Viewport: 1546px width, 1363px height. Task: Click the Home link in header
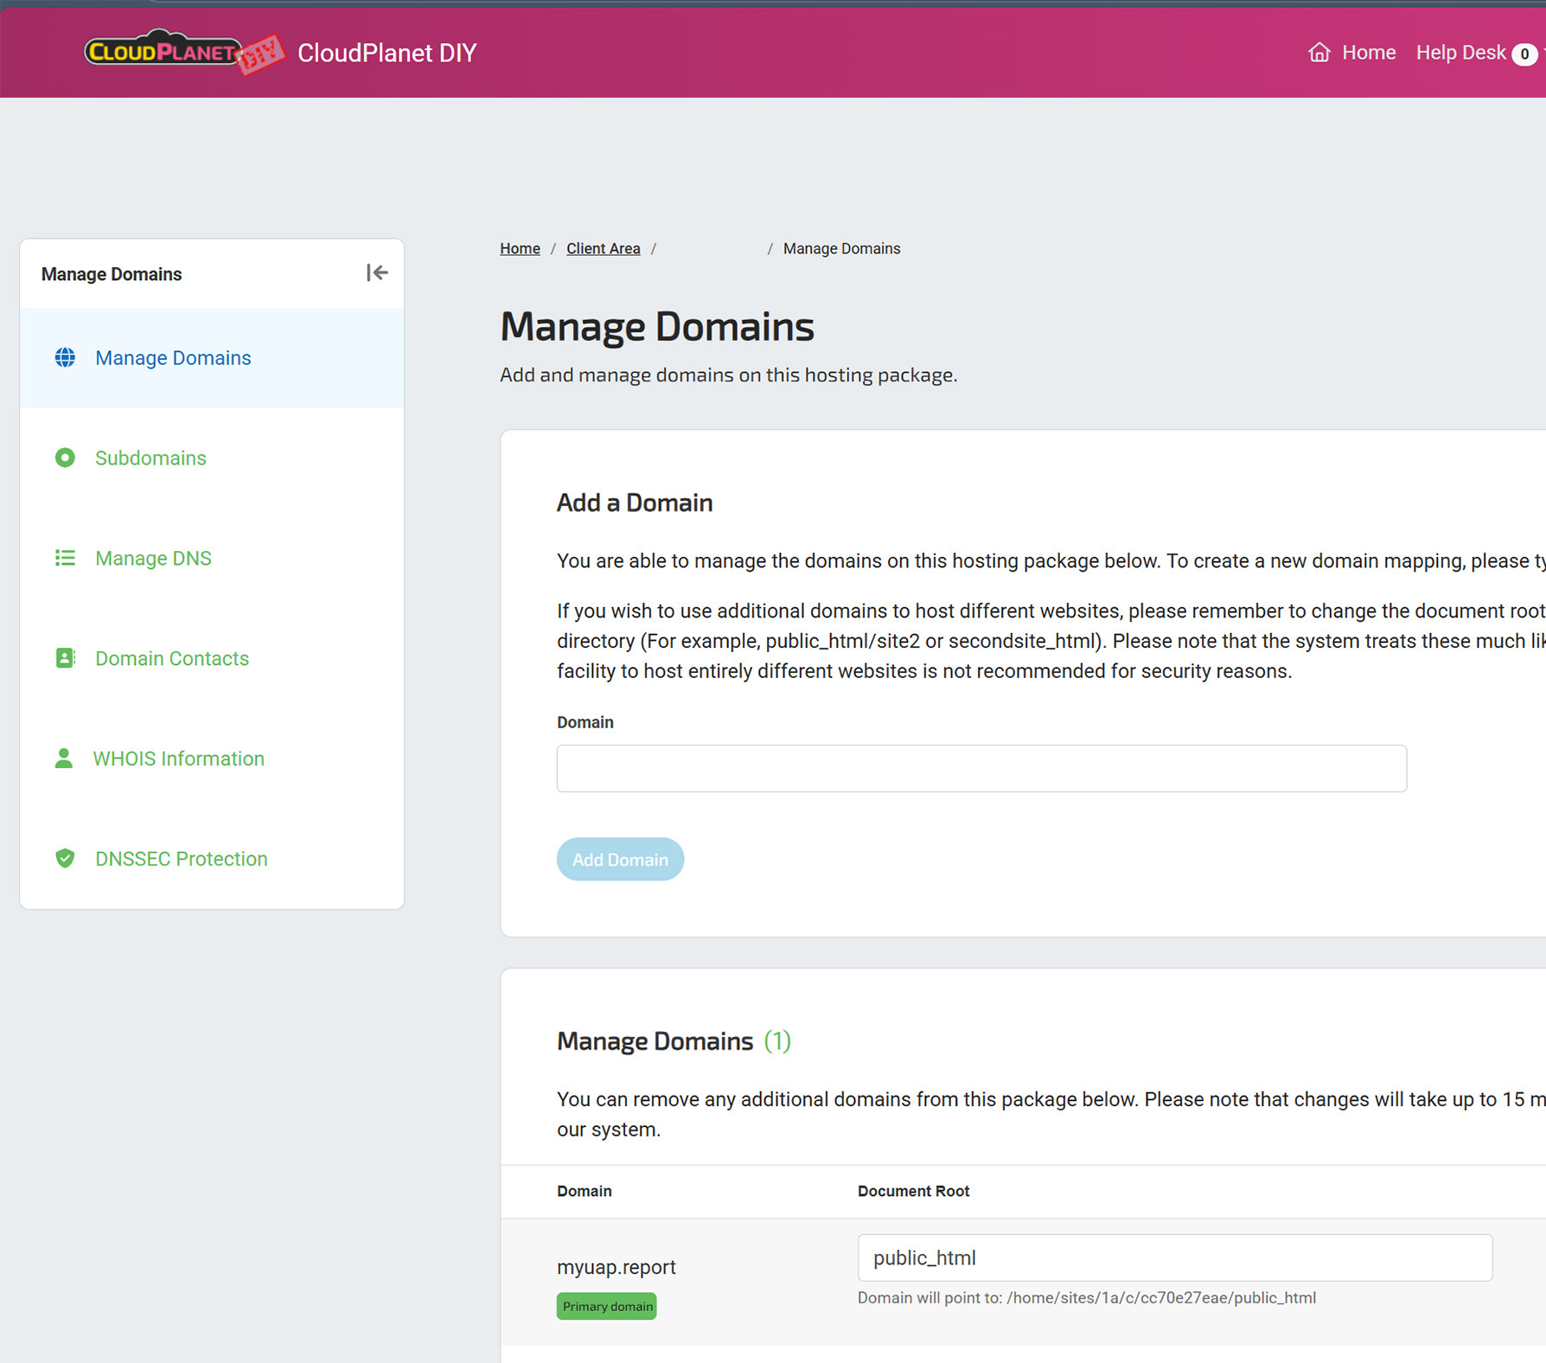(1369, 53)
